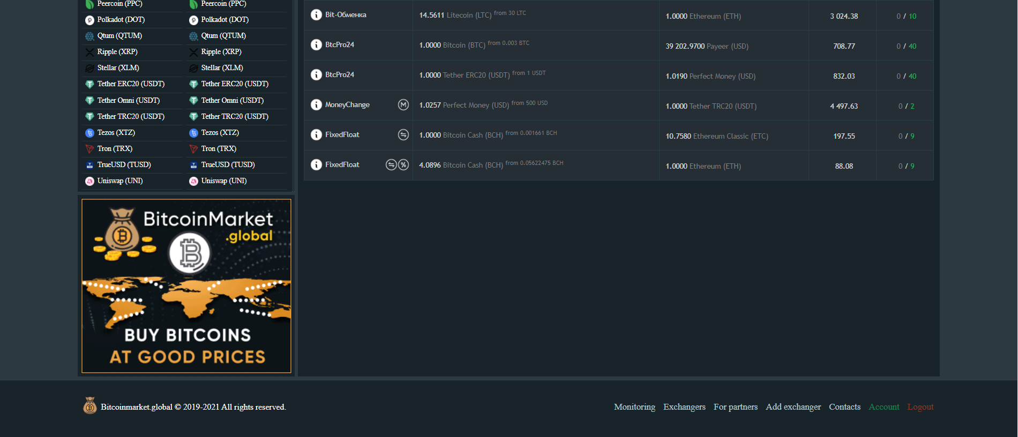Image resolution: width=1018 pixels, height=437 pixels.
Task: Click the percent badge icon on FixedFloat row
Action: tap(403, 164)
